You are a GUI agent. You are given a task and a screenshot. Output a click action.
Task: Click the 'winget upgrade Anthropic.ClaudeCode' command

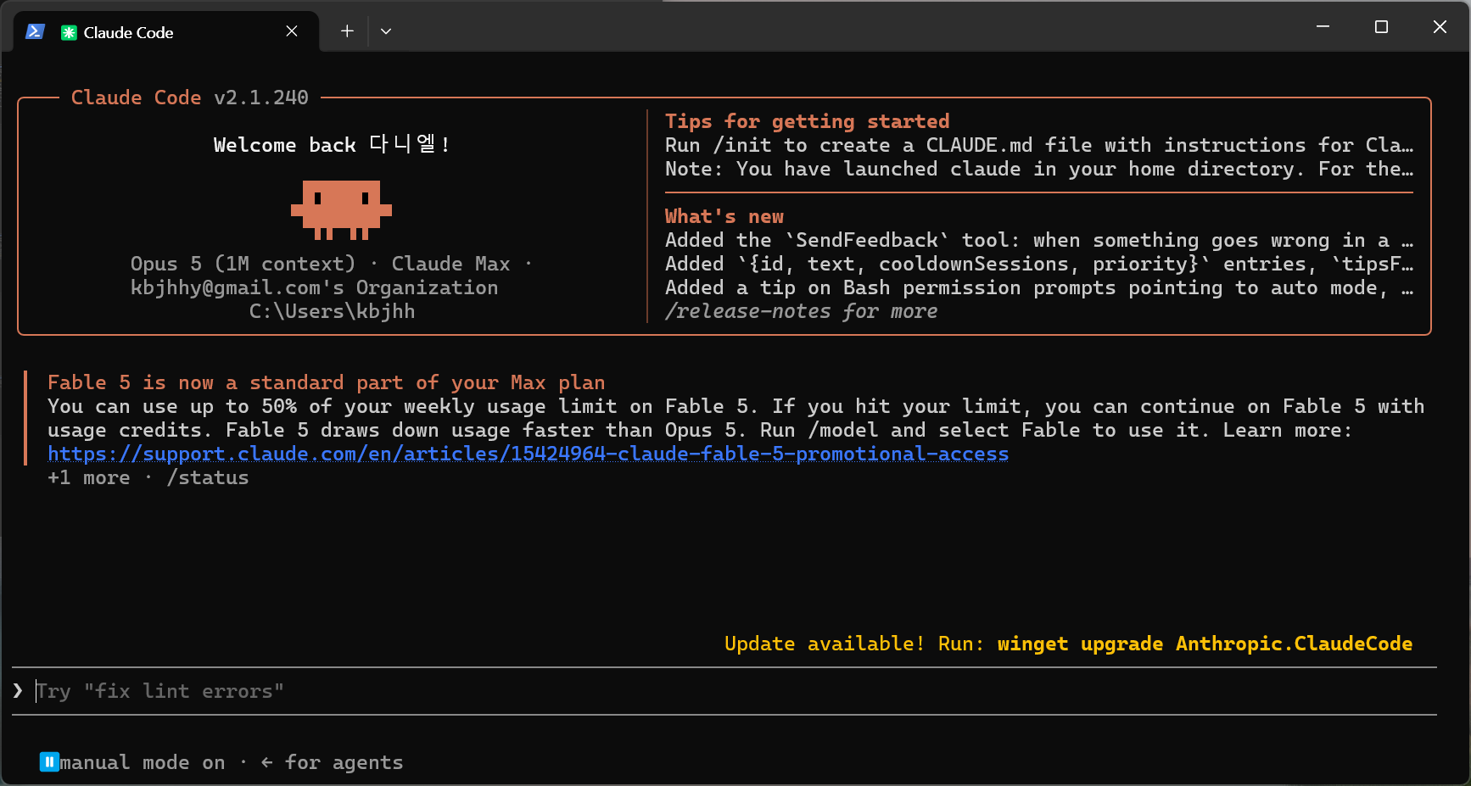pyautogui.click(x=1205, y=644)
